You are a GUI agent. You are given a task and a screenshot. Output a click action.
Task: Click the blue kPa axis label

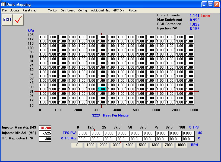(x=31, y=30)
